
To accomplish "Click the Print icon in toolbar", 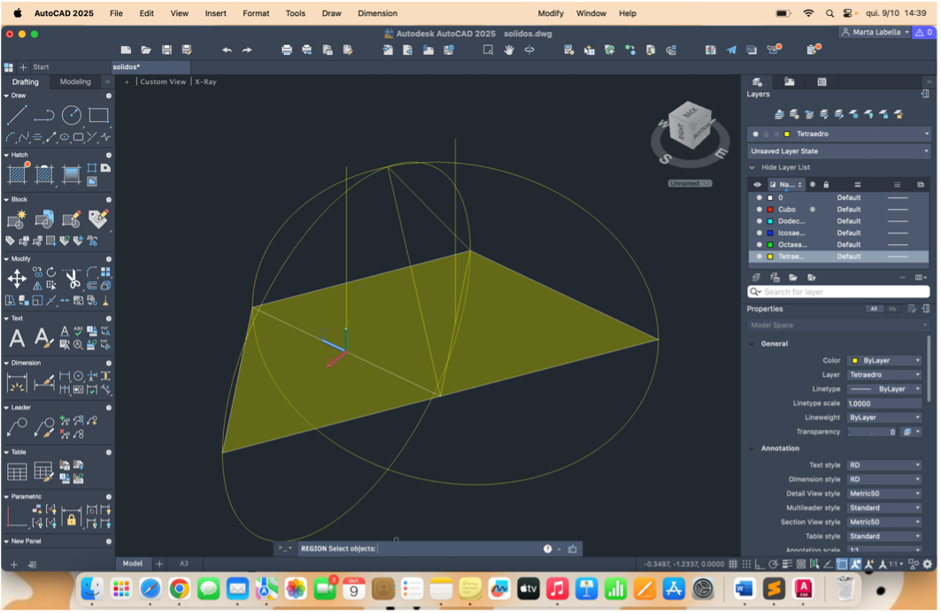I will coord(286,50).
